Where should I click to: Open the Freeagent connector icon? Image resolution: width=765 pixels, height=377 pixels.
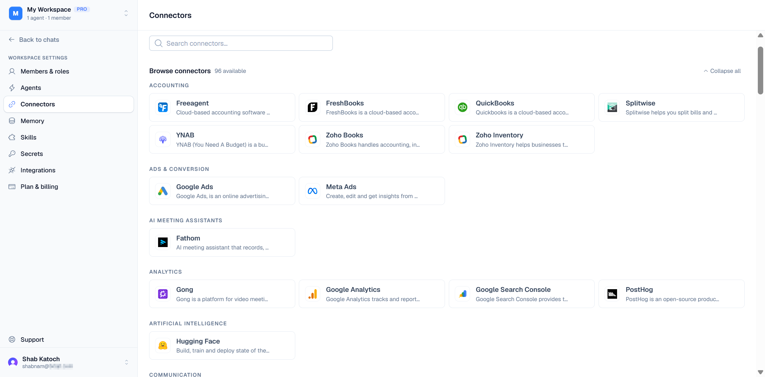(163, 107)
